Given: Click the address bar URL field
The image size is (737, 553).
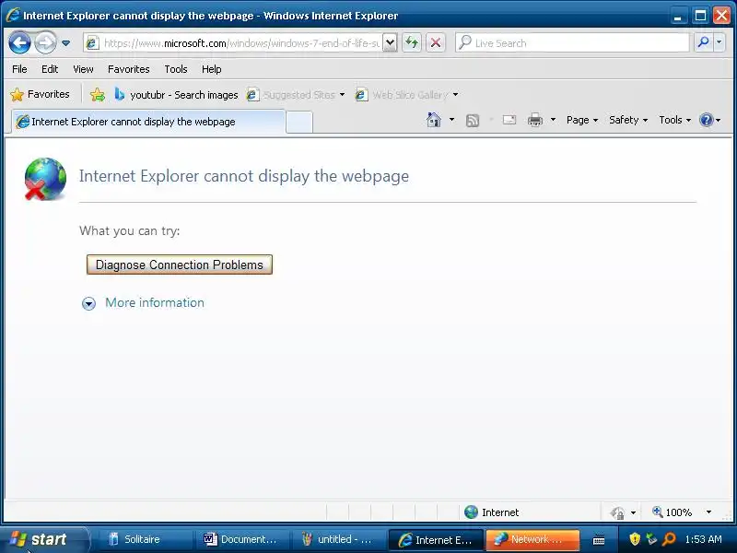Looking at the screenshot, I should point(233,43).
